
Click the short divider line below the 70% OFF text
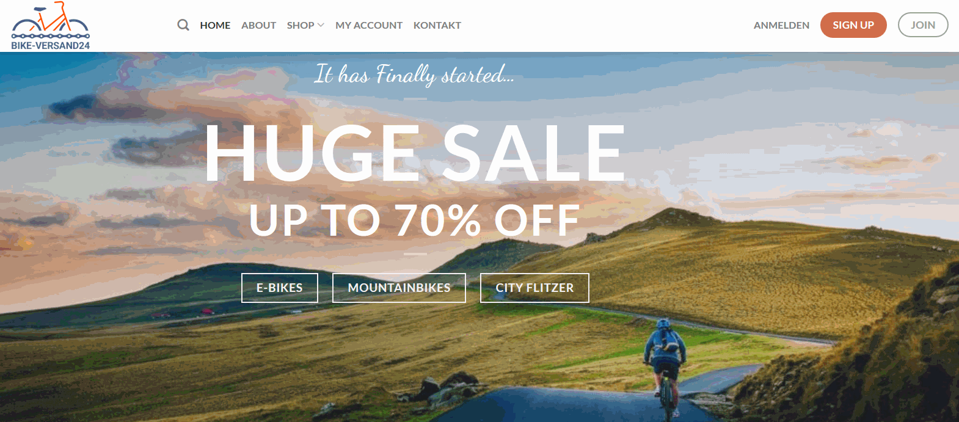click(415, 253)
